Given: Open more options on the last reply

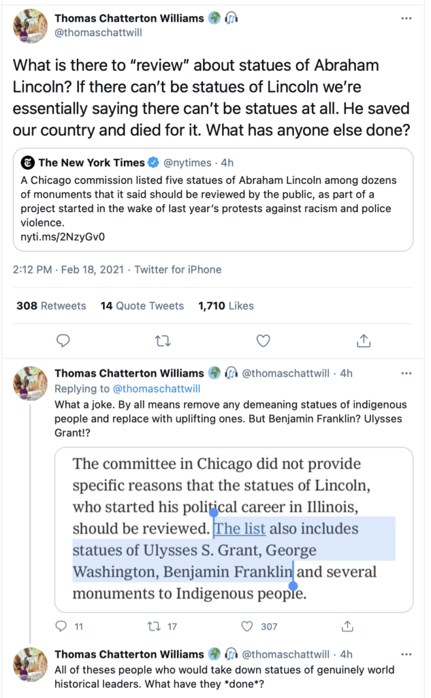Looking at the screenshot, I should coord(406,654).
